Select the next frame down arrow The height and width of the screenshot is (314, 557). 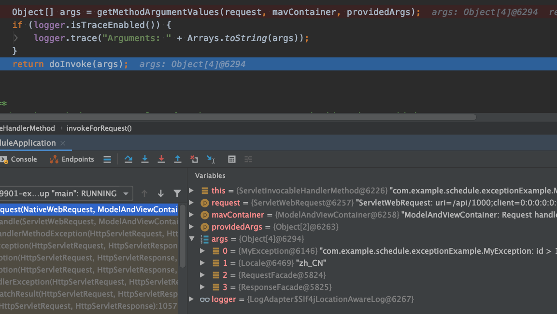tap(160, 193)
